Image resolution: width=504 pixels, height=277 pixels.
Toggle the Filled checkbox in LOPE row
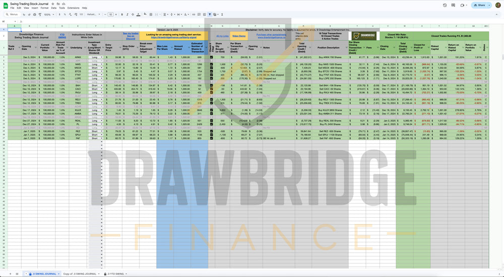click(x=212, y=78)
